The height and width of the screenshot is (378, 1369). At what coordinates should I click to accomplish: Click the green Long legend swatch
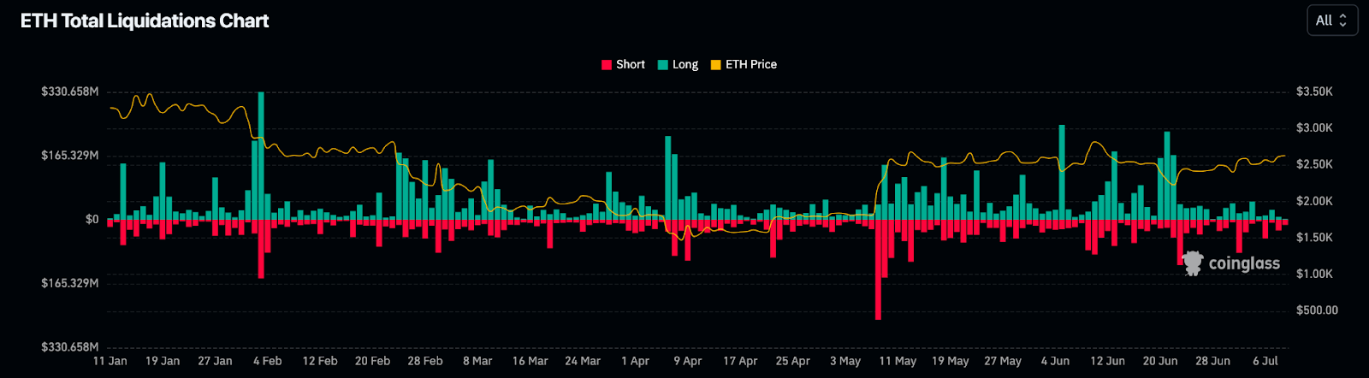[x=662, y=65]
